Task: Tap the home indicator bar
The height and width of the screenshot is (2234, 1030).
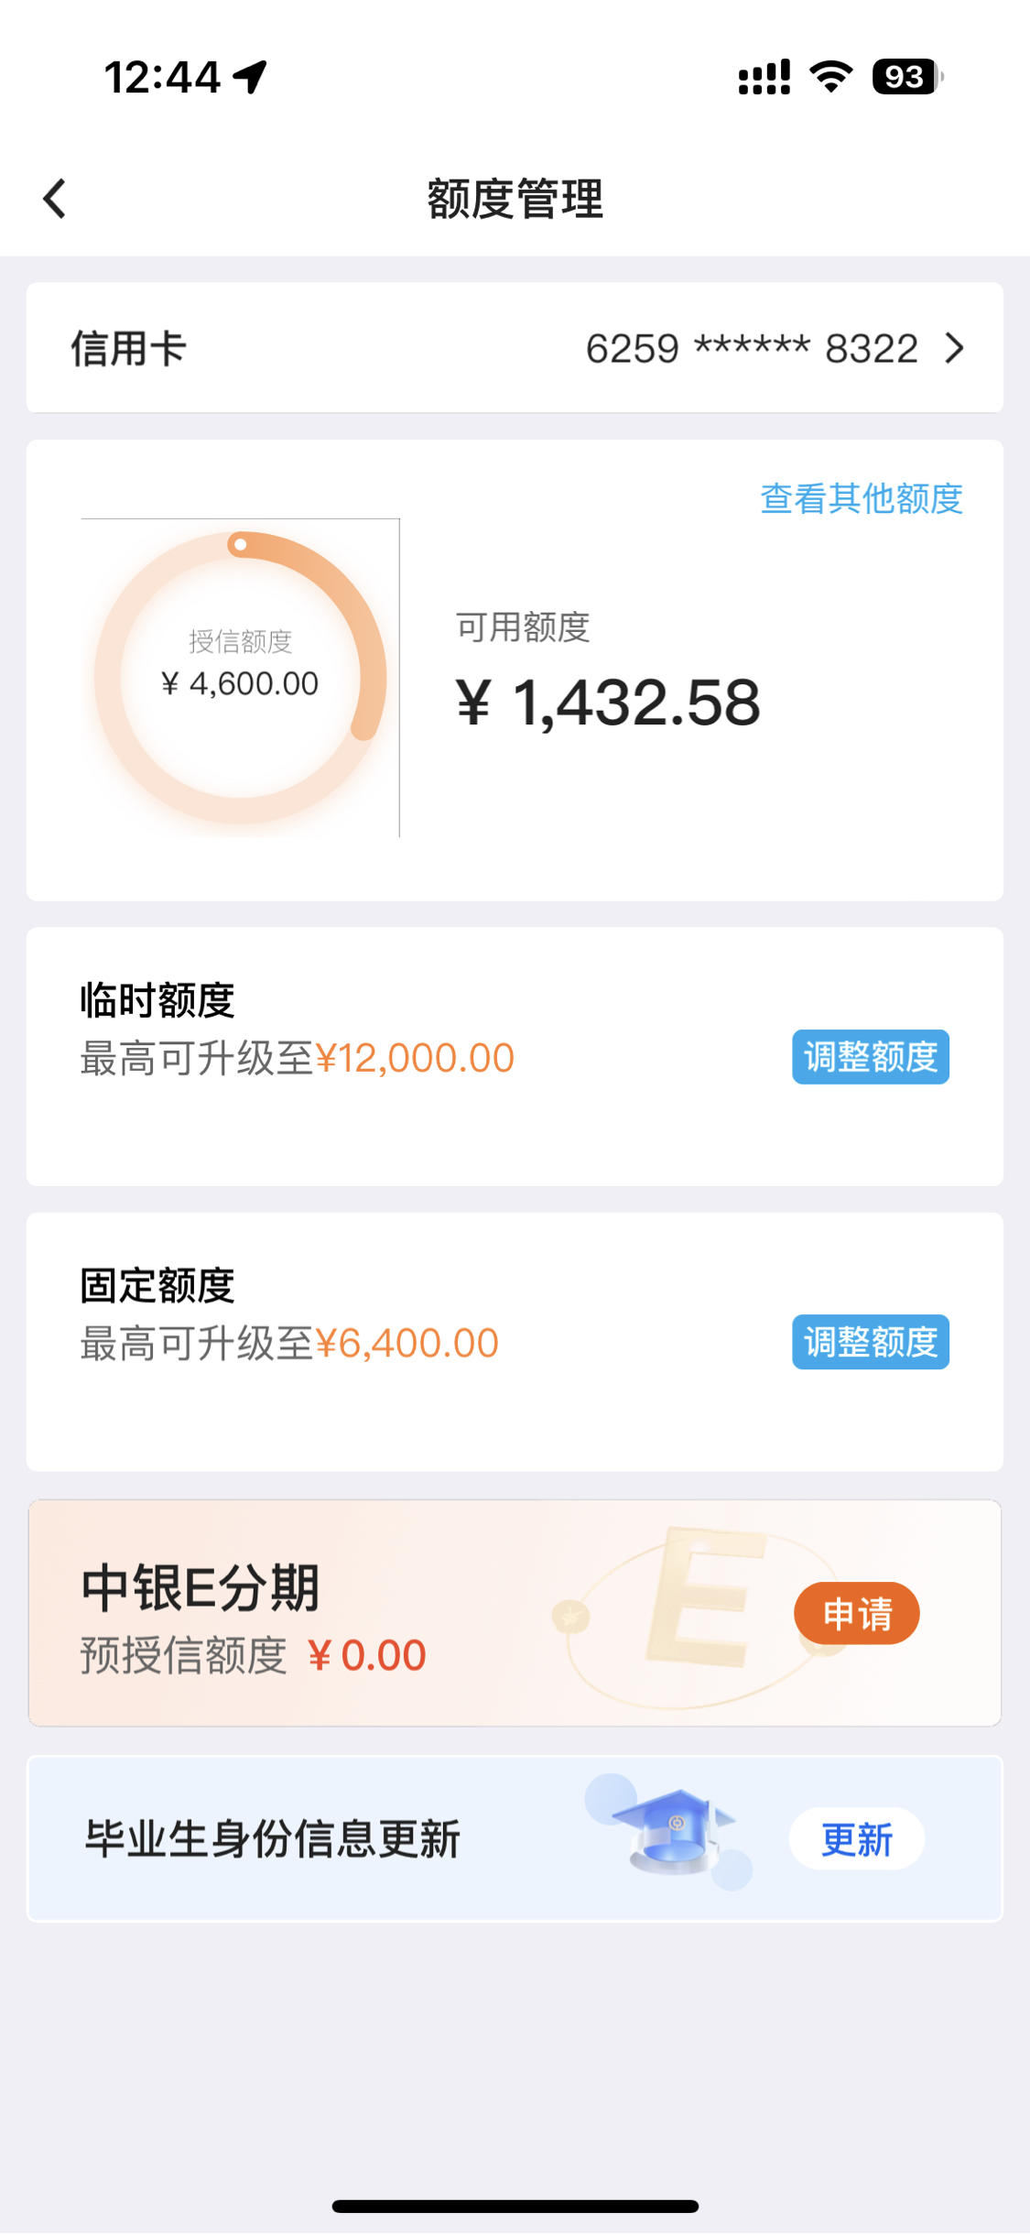Action: [x=515, y=2207]
